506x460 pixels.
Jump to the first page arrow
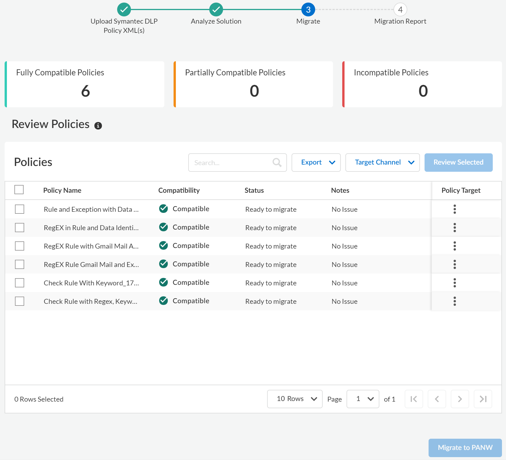[x=414, y=399]
